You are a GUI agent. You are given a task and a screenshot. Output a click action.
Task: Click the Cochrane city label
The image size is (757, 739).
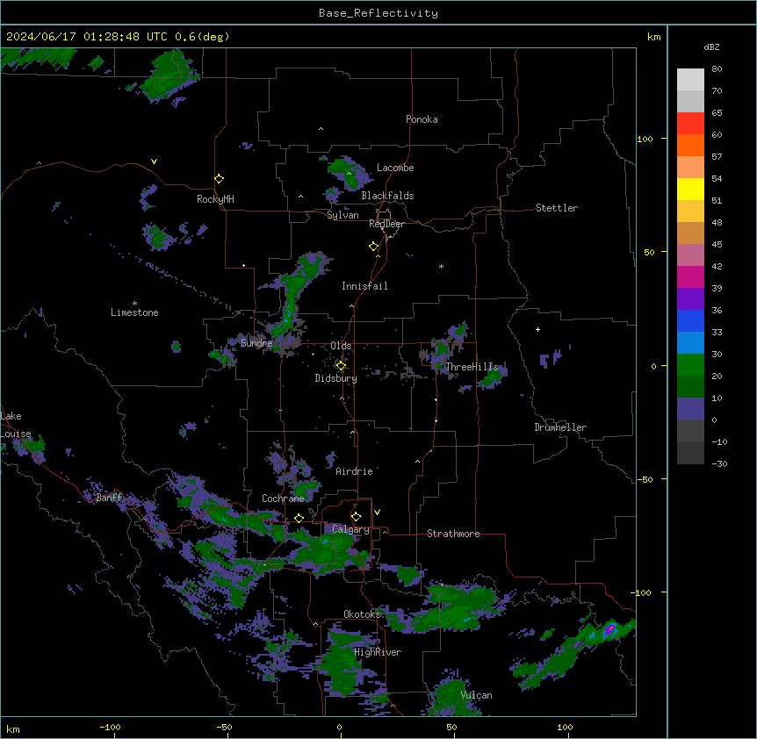pyautogui.click(x=283, y=499)
